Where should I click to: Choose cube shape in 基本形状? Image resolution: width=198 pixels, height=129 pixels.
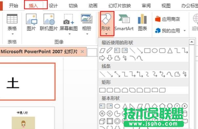[102, 121]
